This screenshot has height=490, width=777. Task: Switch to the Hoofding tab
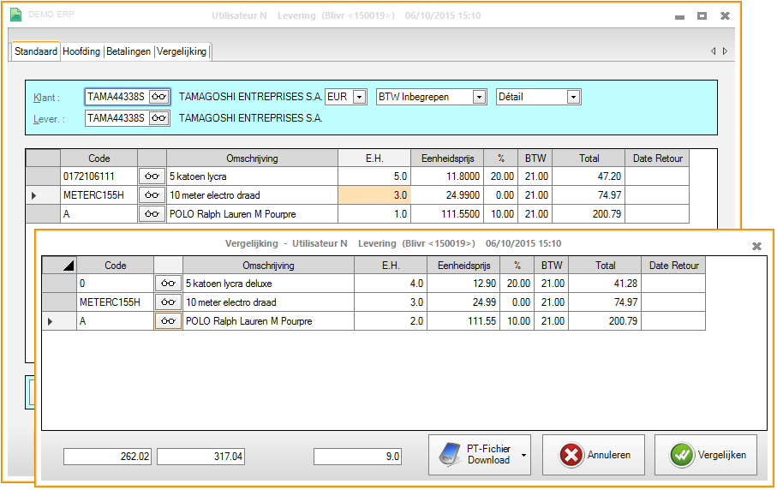81,51
